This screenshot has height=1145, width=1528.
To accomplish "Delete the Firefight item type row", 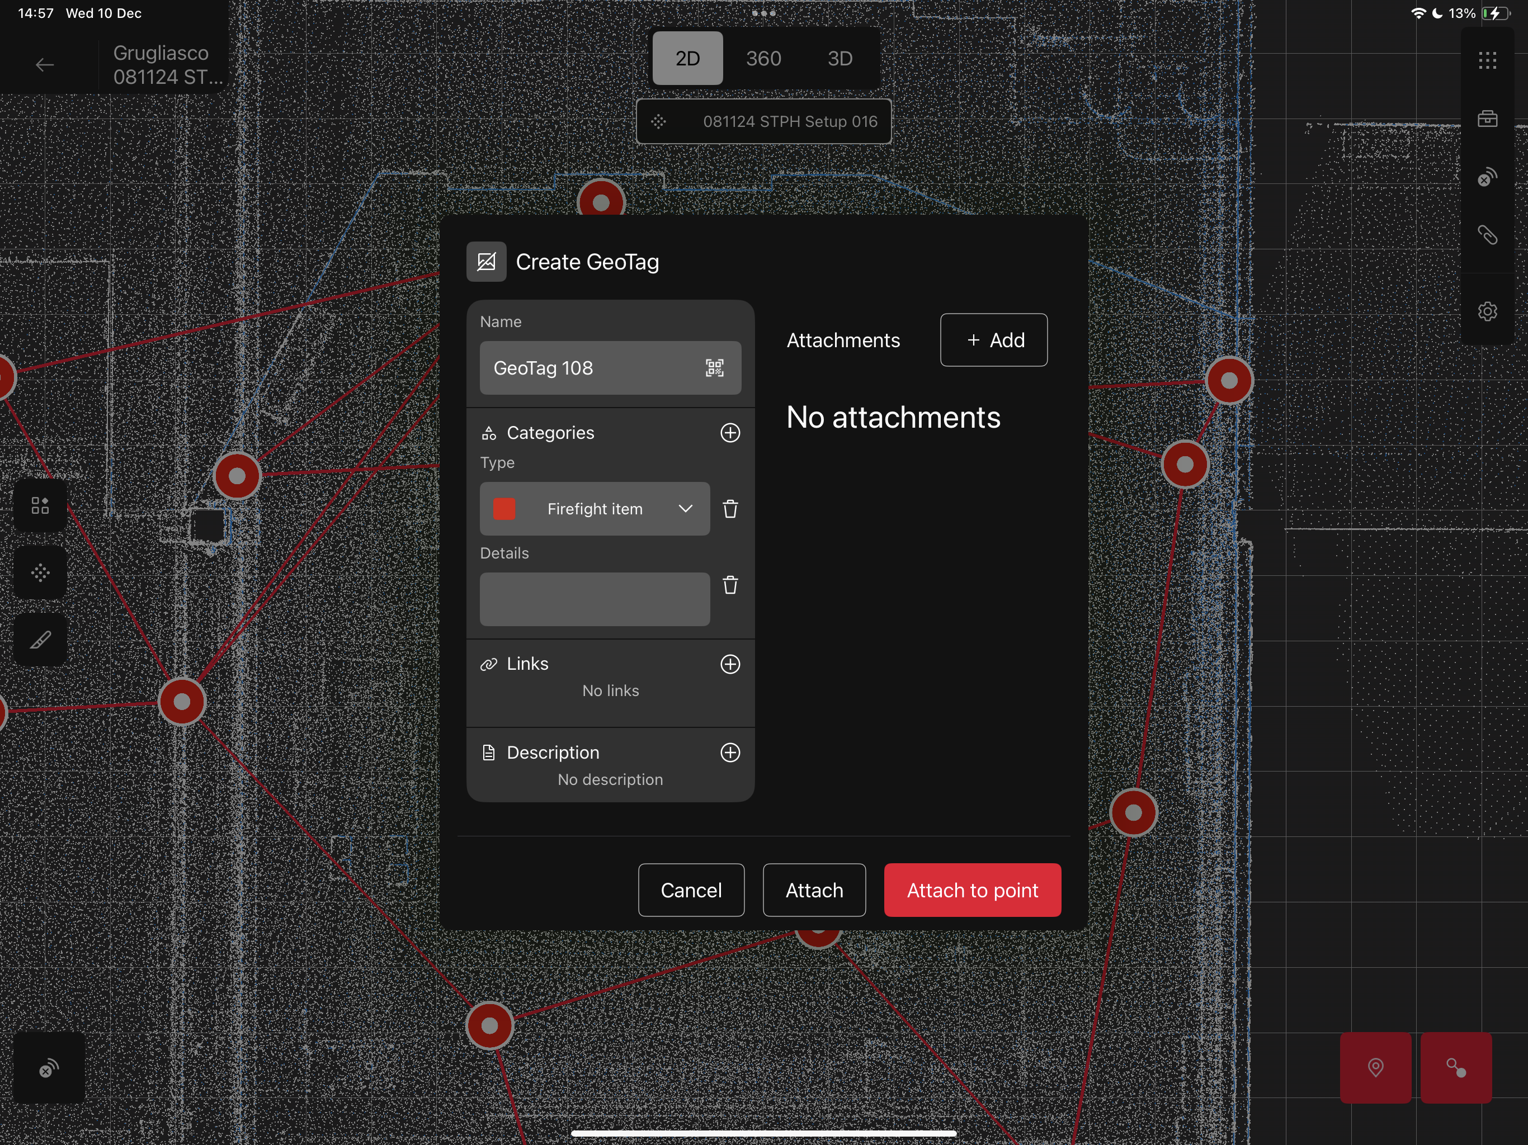I will click(x=730, y=509).
